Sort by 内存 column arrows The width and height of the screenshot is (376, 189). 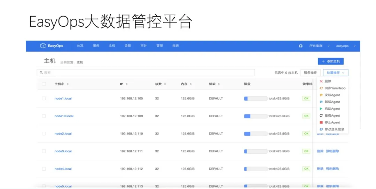click(x=191, y=84)
